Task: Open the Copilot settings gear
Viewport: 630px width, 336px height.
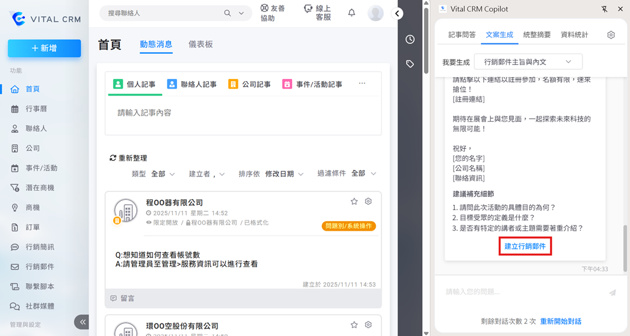Action: [x=611, y=35]
